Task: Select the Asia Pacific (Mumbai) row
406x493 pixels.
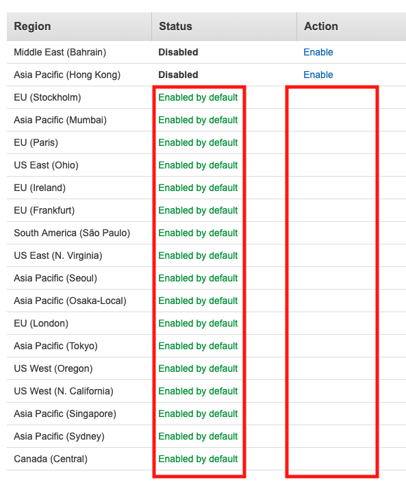Action: (x=206, y=120)
